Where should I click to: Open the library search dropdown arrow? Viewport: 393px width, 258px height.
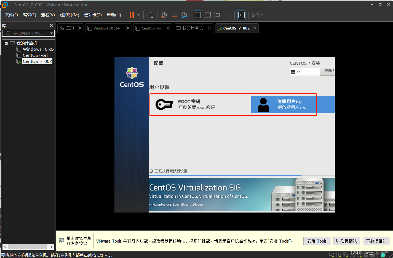coord(52,33)
